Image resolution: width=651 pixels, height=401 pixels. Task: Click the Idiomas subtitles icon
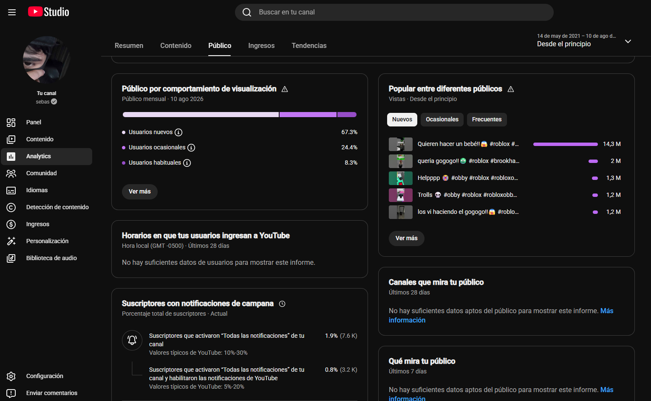tap(11, 191)
